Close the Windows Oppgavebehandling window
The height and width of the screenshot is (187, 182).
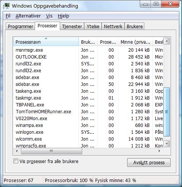point(170,4)
